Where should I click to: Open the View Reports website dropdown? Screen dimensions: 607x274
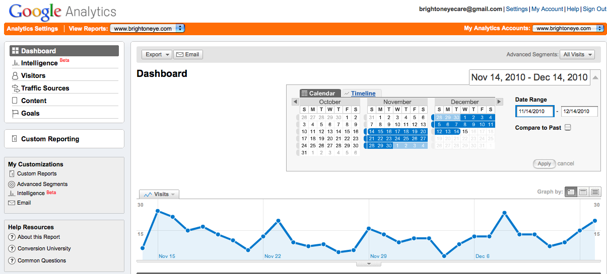[x=148, y=29]
